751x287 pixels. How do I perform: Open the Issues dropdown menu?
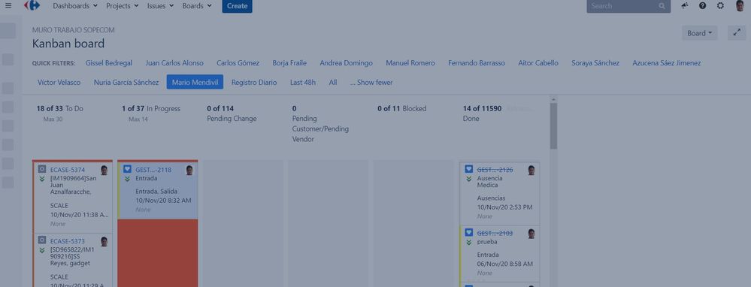[160, 6]
